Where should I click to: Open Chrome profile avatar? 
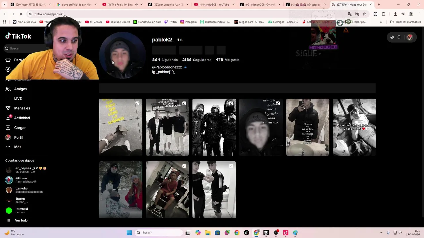coord(411,14)
